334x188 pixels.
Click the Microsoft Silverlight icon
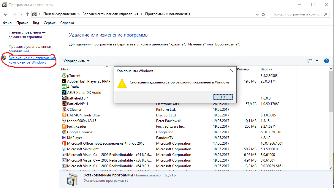click(64, 149)
